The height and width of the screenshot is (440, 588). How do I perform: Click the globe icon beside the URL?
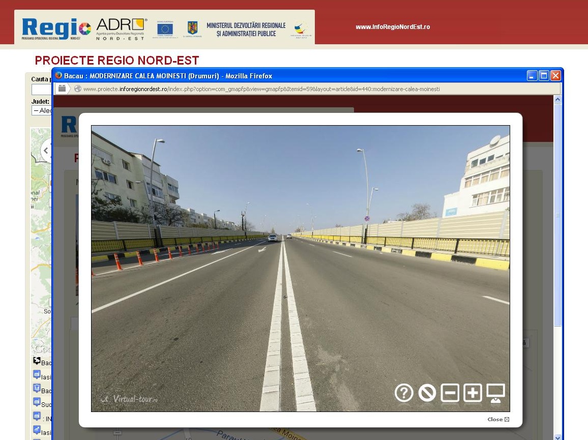pos(77,89)
